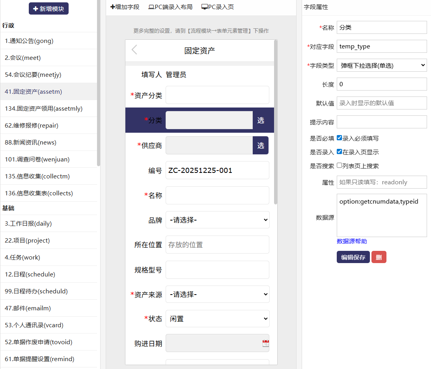The image size is (431, 369).
Task: Uncheck 在录入页显示 checkbox
Action: [340, 152]
